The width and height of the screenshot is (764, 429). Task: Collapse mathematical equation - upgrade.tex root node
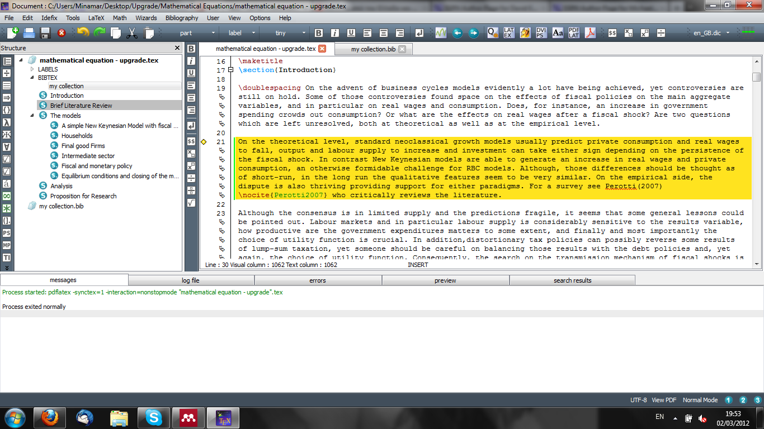tap(21, 60)
